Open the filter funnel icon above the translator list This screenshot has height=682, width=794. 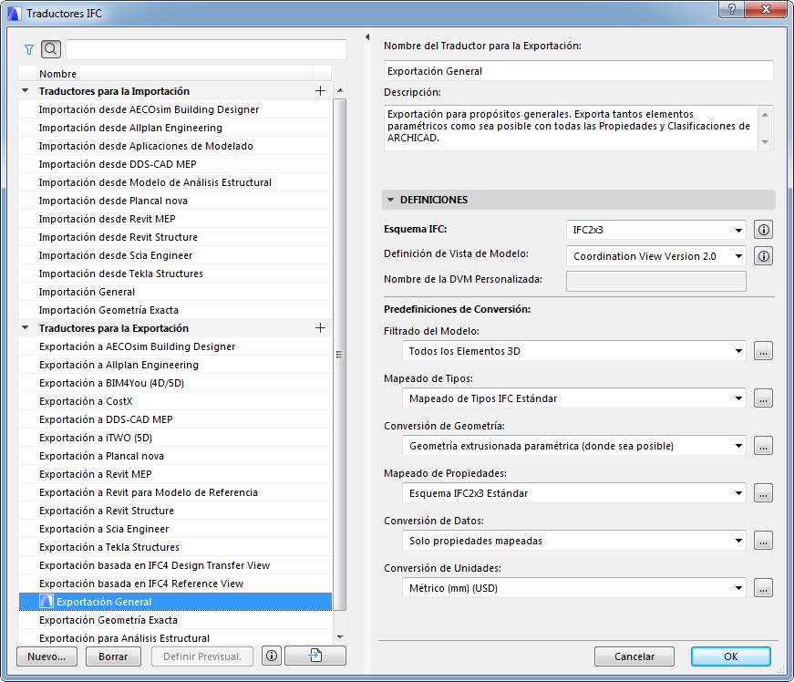(x=28, y=49)
